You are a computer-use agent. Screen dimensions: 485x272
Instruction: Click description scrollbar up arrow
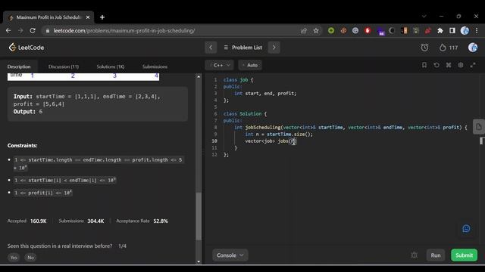point(199,76)
